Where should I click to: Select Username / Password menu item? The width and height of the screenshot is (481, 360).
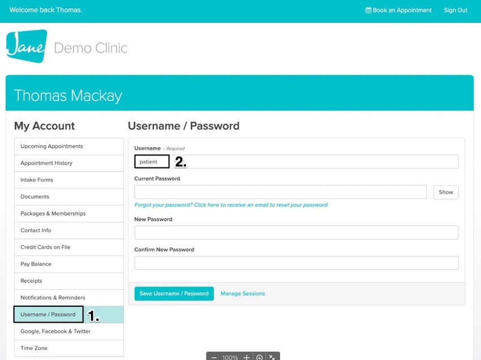point(69,315)
